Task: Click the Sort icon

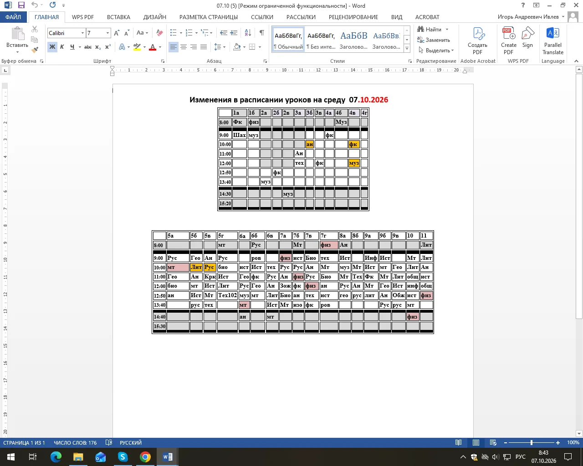Action: point(248,33)
